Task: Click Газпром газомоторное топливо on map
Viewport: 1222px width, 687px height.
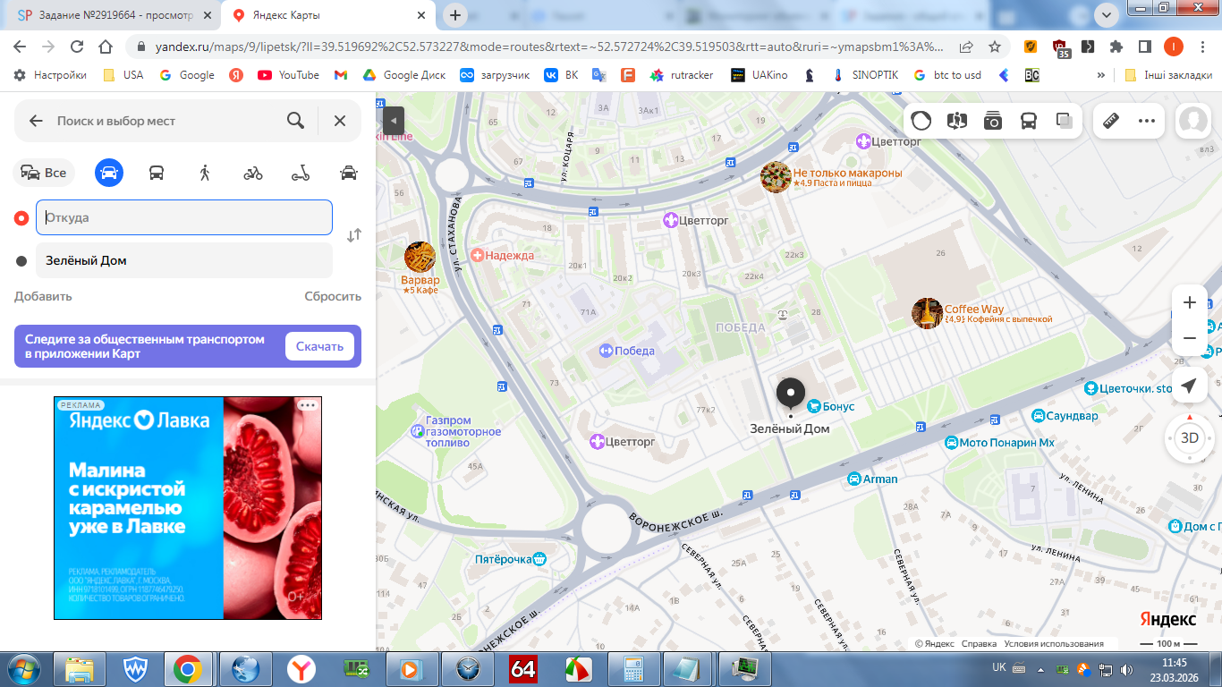Action: point(455,431)
